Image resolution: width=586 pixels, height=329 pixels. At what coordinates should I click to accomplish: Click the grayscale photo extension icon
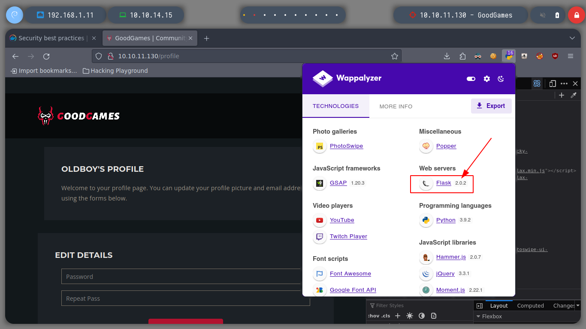tap(524, 56)
